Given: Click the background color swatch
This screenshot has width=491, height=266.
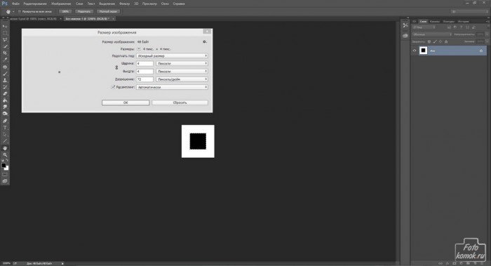Looking at the screenshot, I should (6, 168).
